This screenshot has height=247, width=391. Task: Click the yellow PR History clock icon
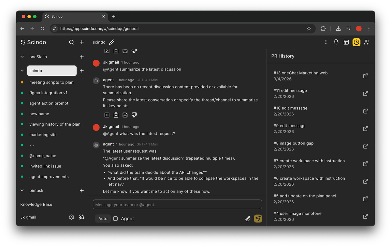(356, 42)
